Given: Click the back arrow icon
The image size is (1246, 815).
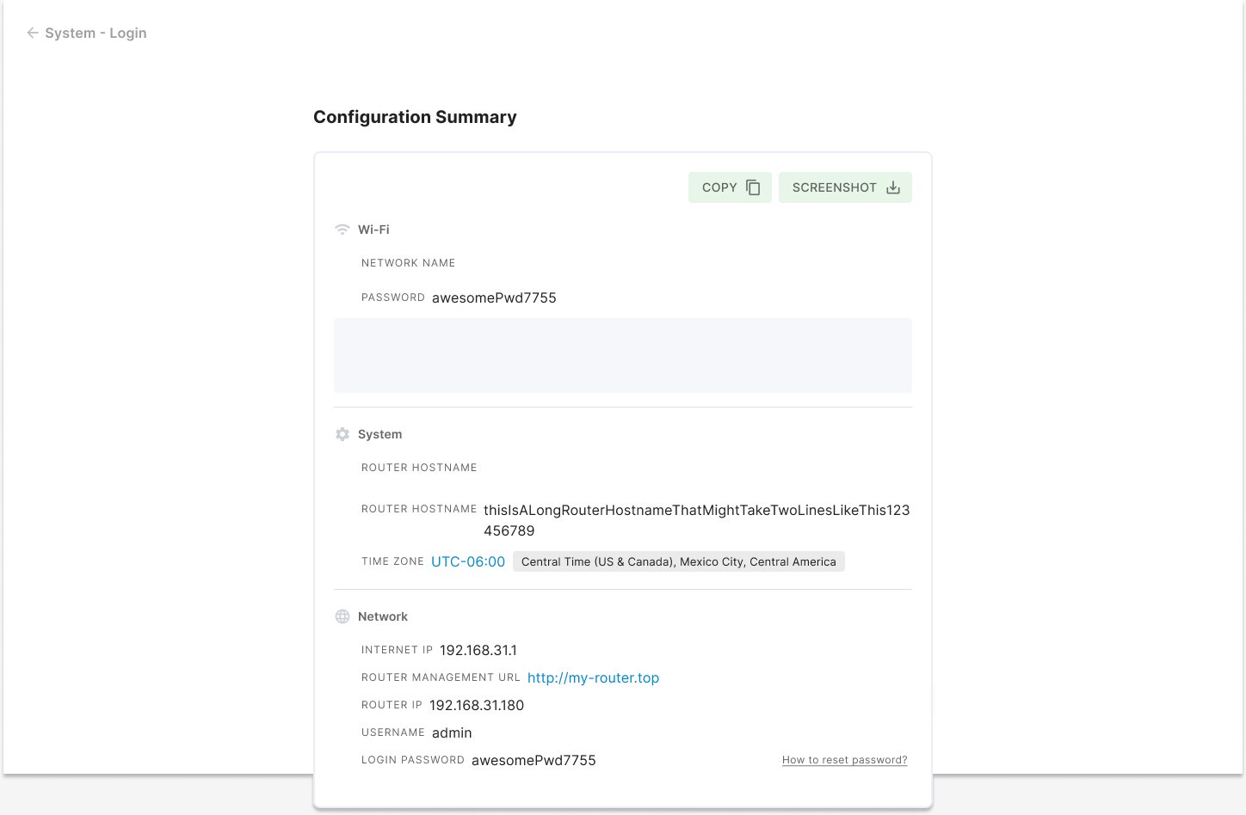Looking at the screenshot, I should (33, 33).
